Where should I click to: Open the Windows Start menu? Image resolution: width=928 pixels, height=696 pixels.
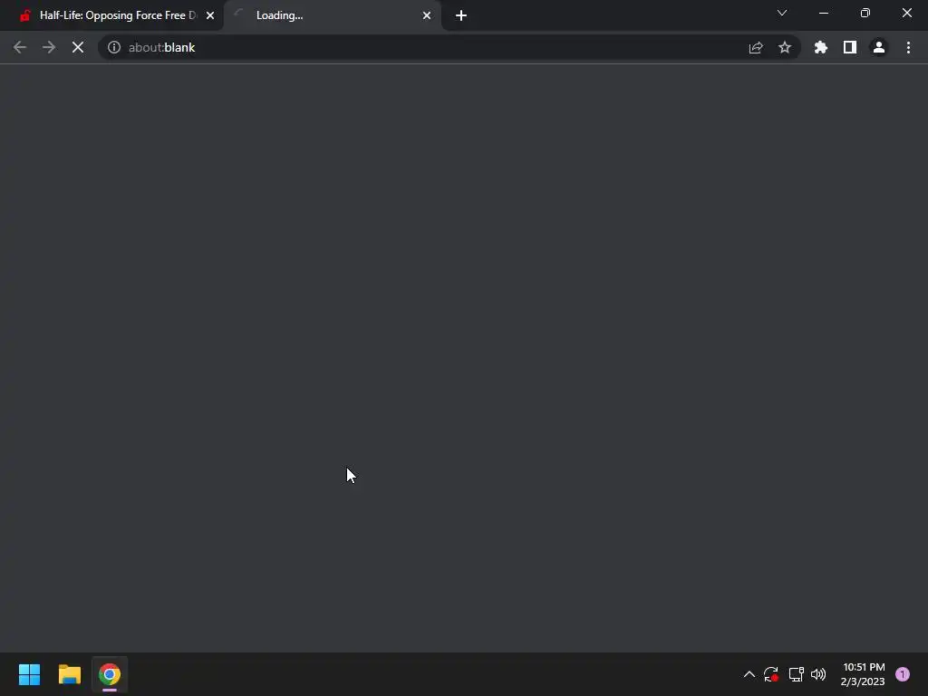coord(29,674)
